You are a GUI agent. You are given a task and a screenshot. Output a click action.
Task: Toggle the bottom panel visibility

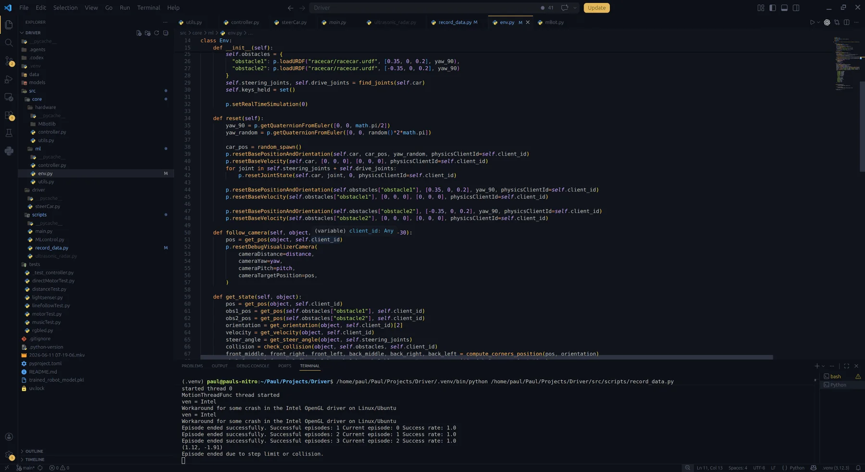[784, 8]
